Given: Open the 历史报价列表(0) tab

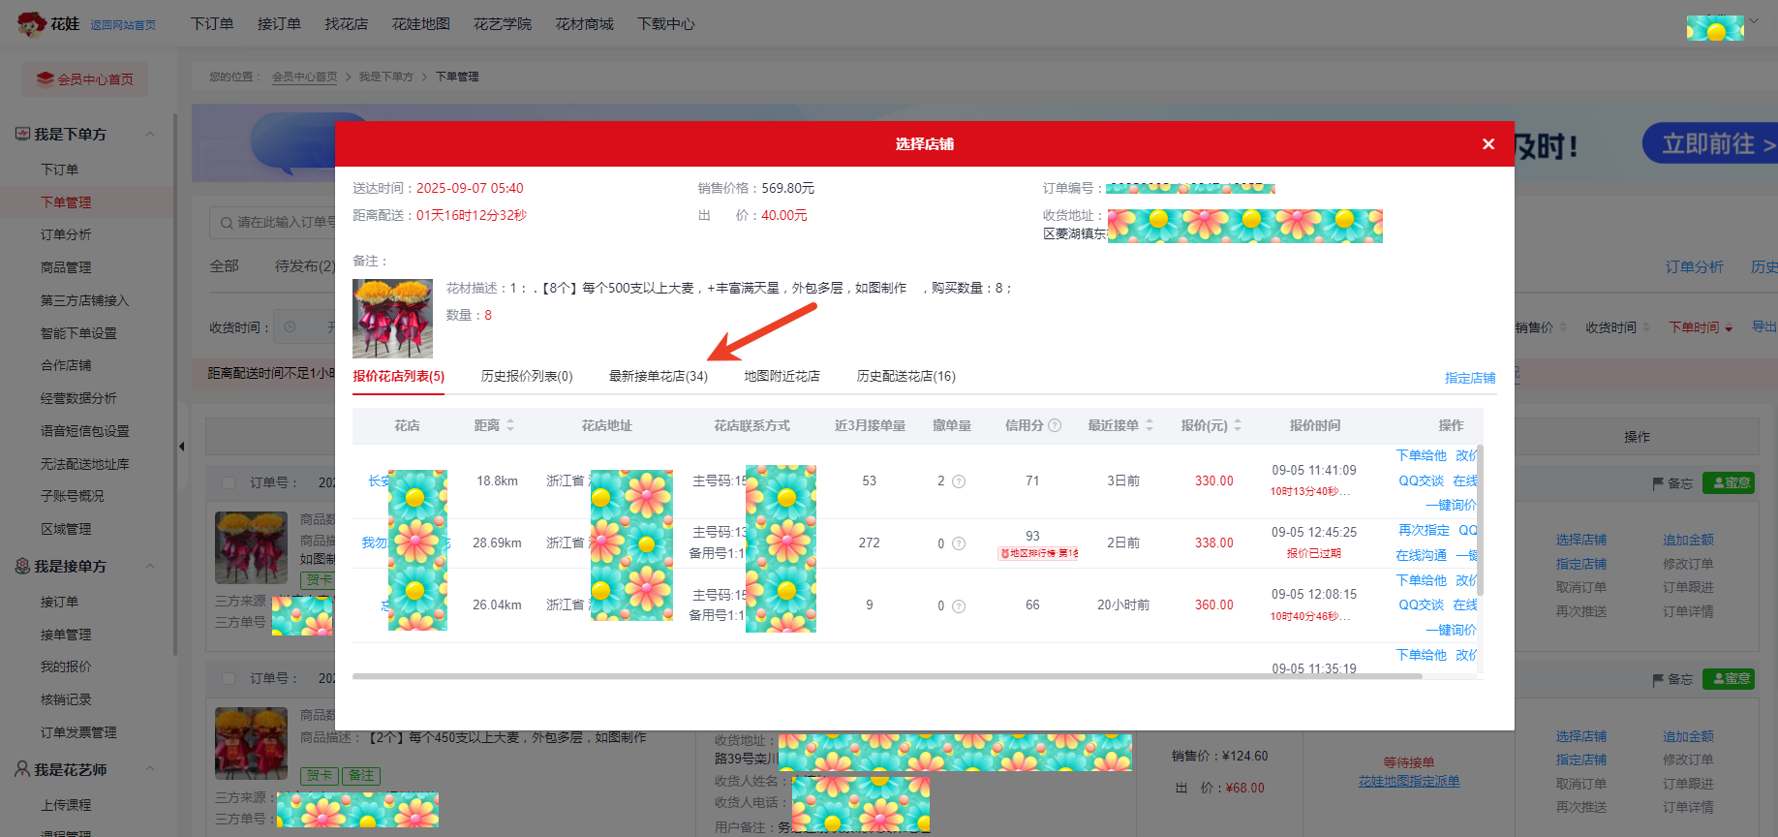Looking at the screenshot, I should [527, 376].
